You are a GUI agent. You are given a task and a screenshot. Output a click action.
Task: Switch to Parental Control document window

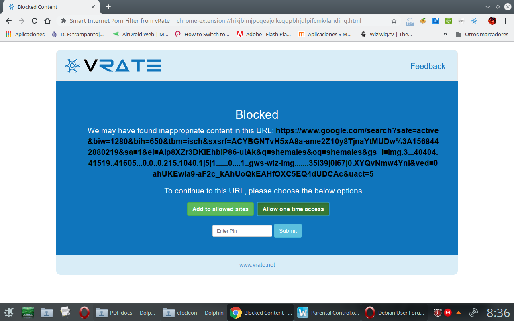click(x=327, y=312)
